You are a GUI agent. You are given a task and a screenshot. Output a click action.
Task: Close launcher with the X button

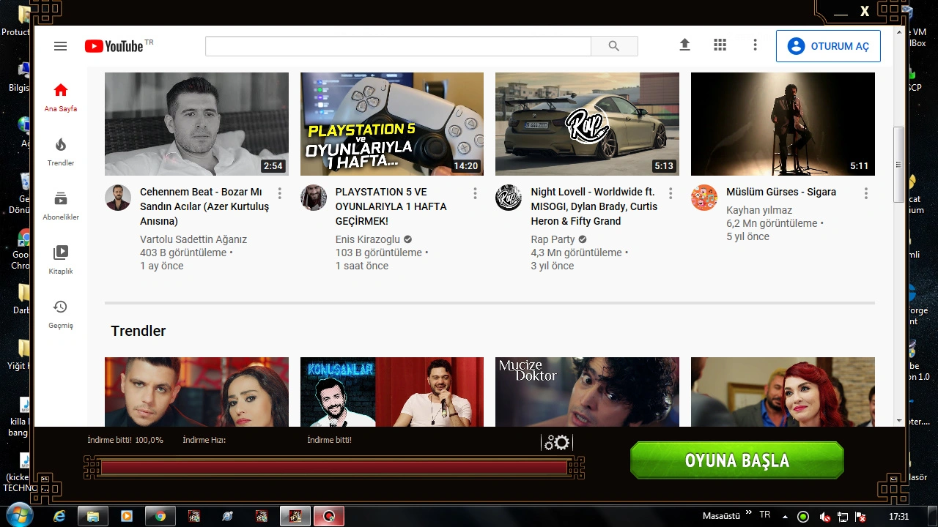pos(865,11)
